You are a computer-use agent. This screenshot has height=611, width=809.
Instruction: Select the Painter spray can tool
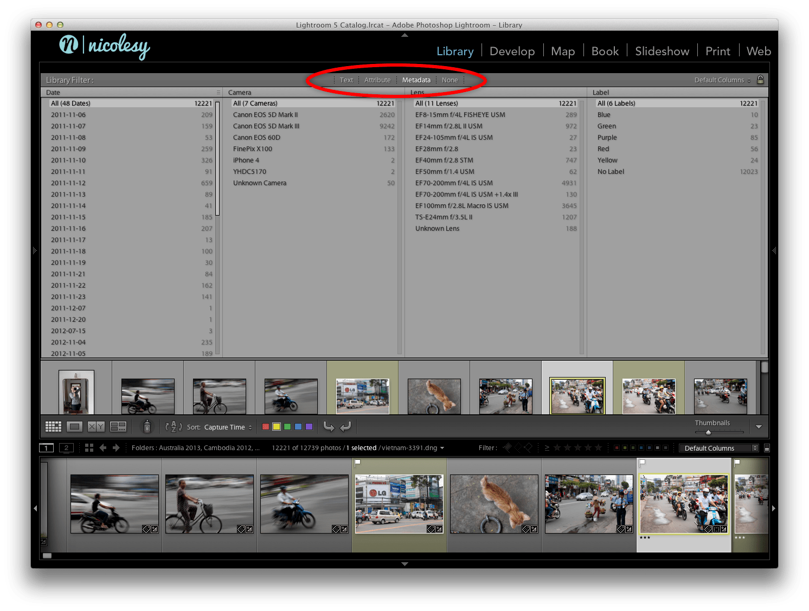click(x=146, y=427)
